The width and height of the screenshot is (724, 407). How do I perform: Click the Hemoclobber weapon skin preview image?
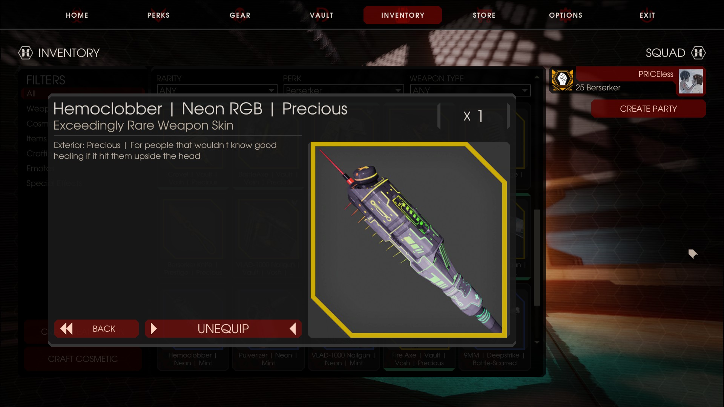click(408, 240)
